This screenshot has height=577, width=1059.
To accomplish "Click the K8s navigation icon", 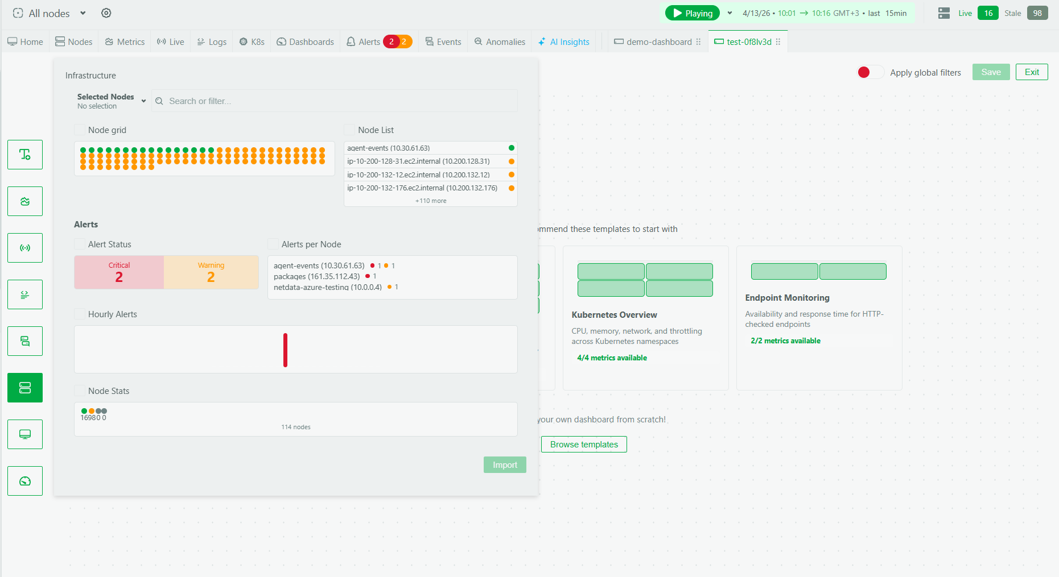I will tap(251, 41).
